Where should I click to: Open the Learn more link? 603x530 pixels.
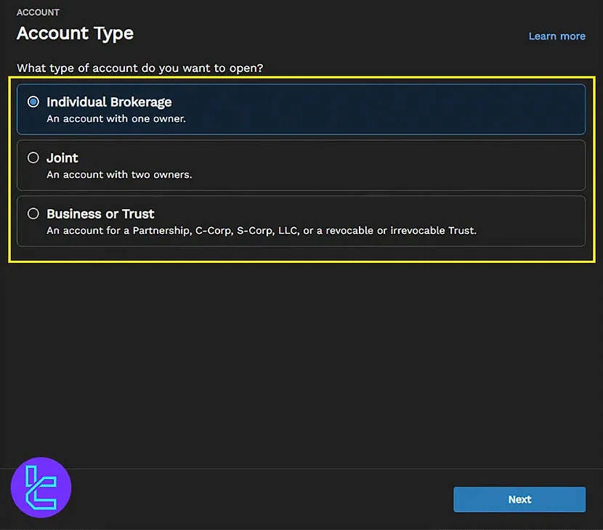pyautogui.click(x=557, y=36)
